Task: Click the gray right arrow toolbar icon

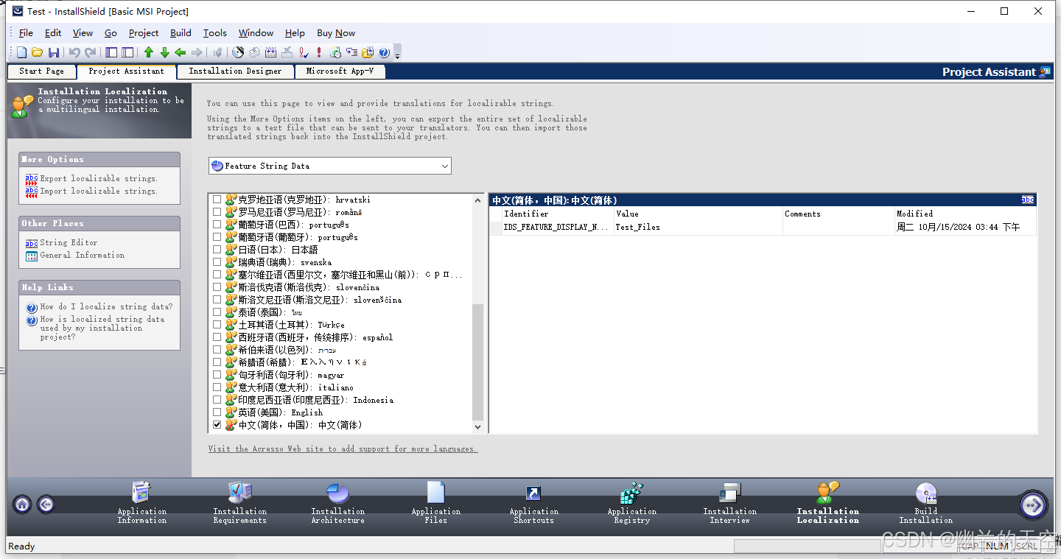Action: [x=197, y=52]
